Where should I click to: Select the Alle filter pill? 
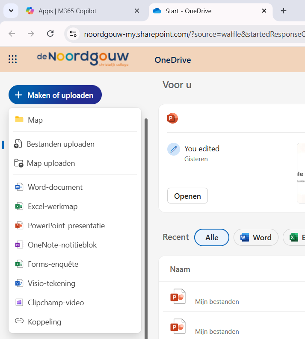(212, 237)
